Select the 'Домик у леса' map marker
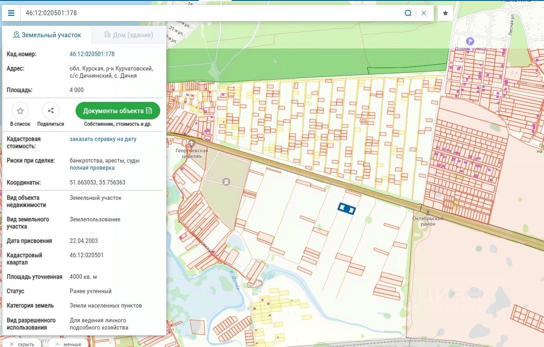Image resolution: width=544 pixels, height=347 pixels. click(x=470, y=41)
